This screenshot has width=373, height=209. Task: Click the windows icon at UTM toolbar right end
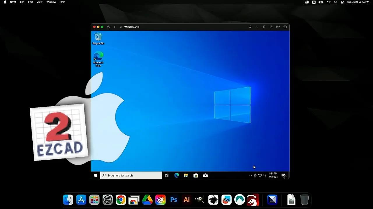(x=285, y=27)
